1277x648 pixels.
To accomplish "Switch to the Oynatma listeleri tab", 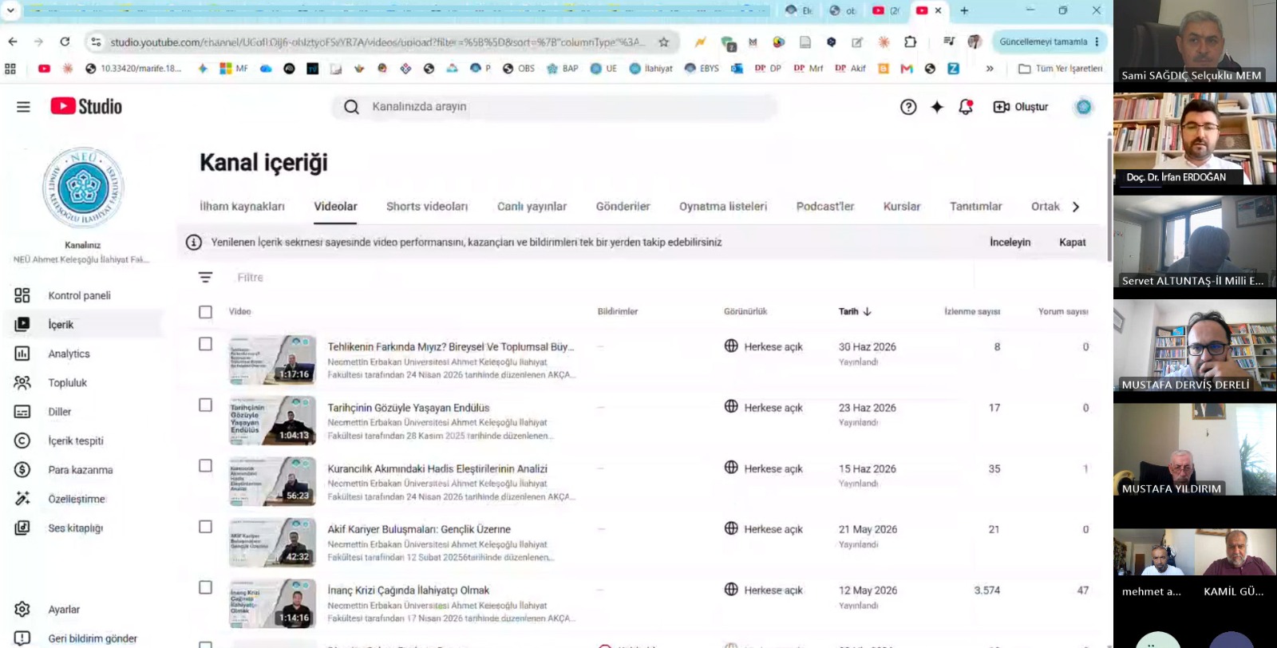I will 723,207.
